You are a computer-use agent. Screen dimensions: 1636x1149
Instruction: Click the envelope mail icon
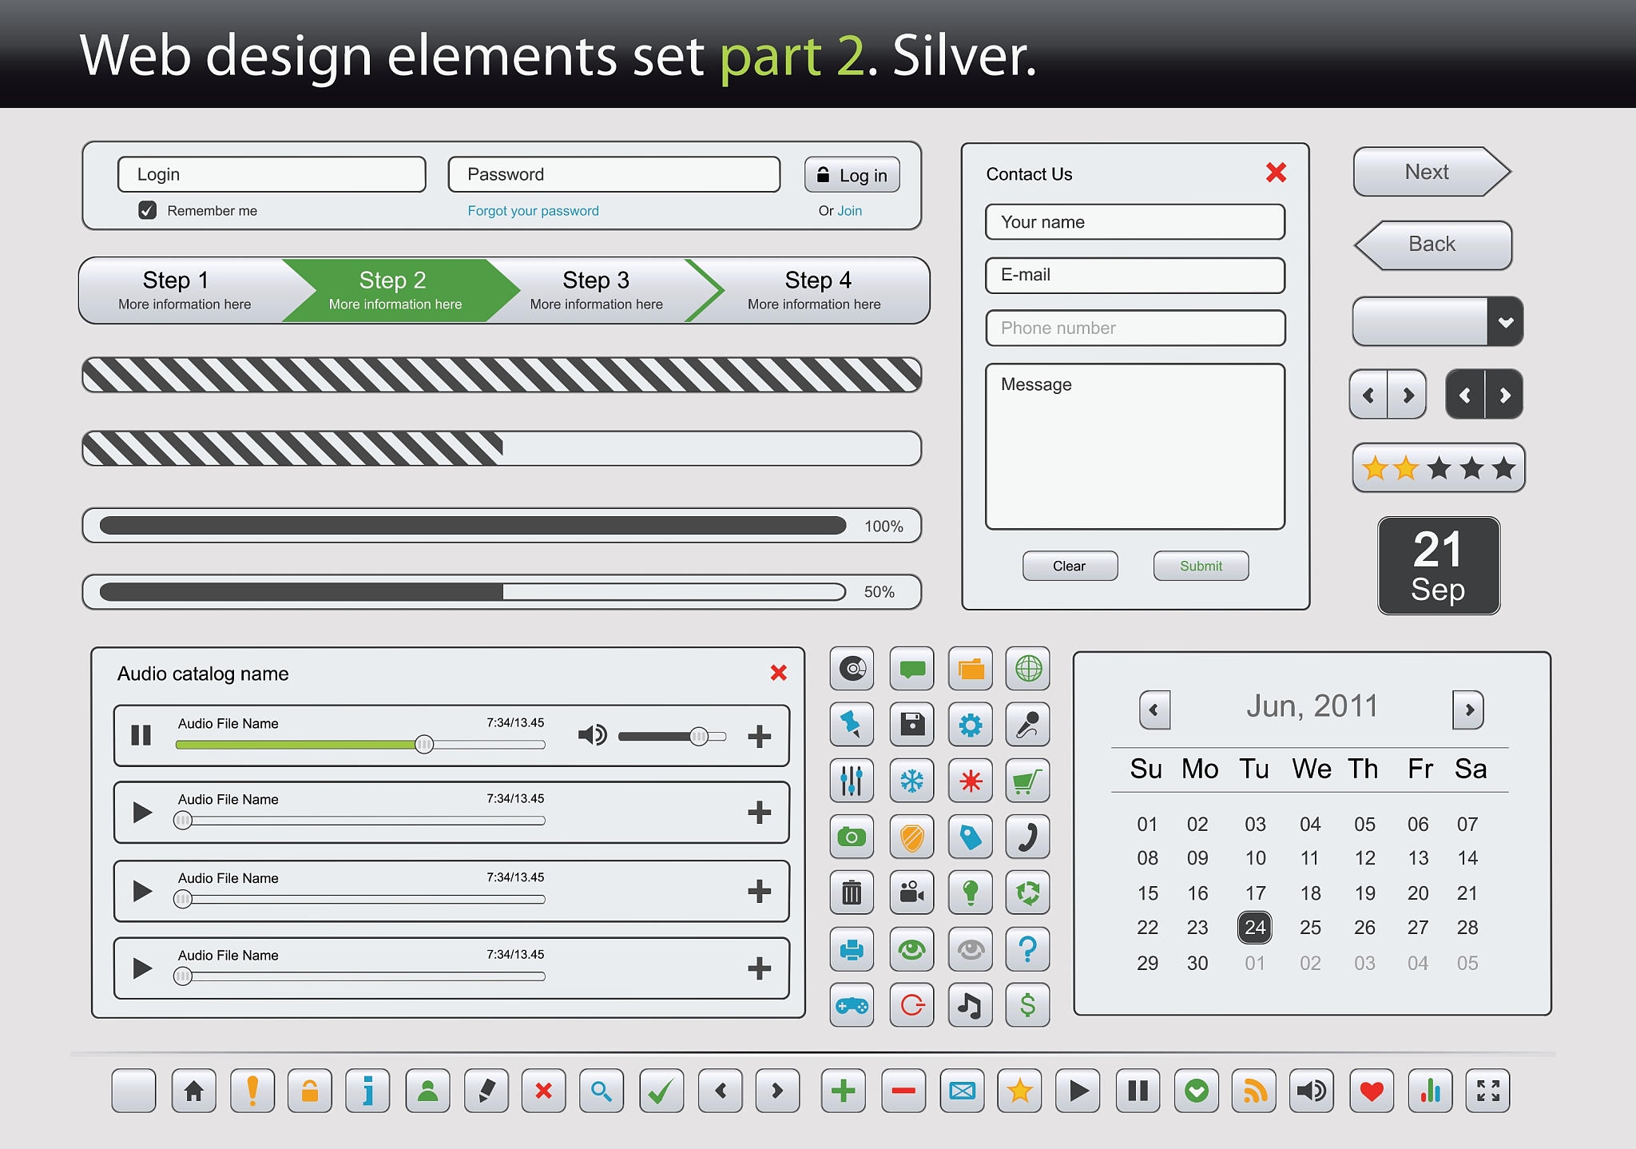pyautogui.click(x=962, y=1091)
